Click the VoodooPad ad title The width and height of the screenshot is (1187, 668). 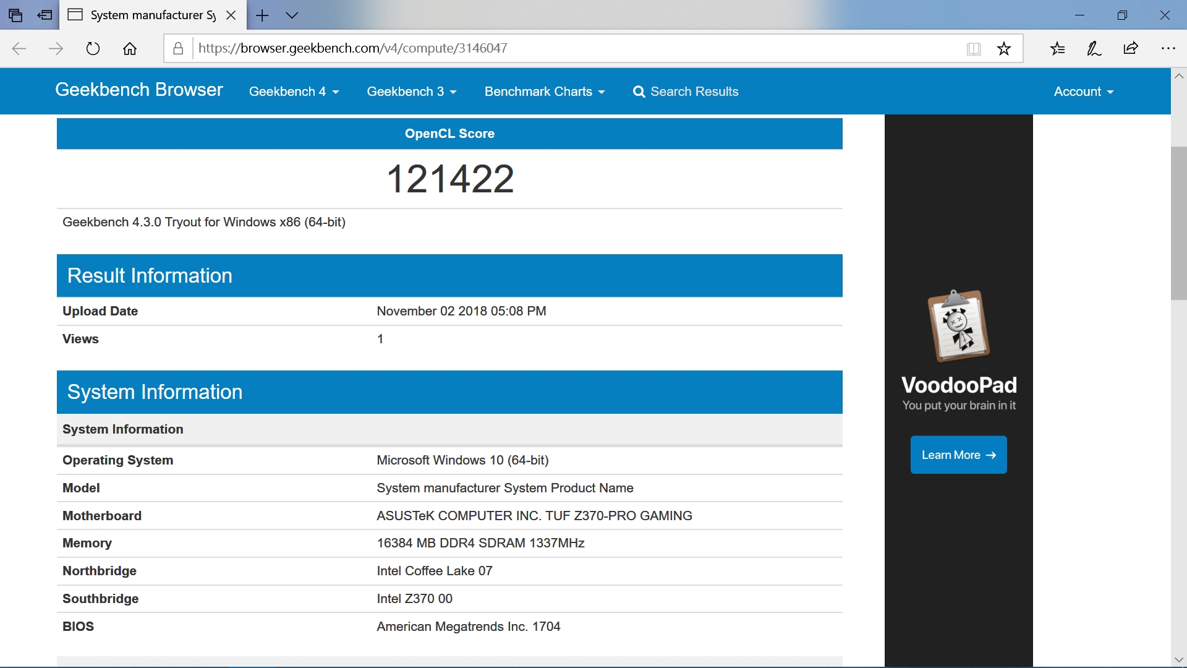pyautogui.click(x=959, y=385)
